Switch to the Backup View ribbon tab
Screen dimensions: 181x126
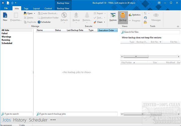(63, 8)
